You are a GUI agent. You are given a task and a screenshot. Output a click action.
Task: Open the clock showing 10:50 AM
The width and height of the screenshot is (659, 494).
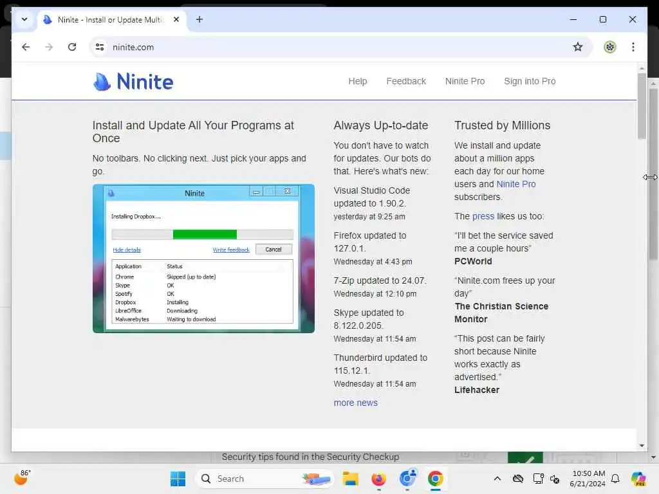click(588, 479)
